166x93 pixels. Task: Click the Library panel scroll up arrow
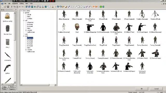coord(15,13)
